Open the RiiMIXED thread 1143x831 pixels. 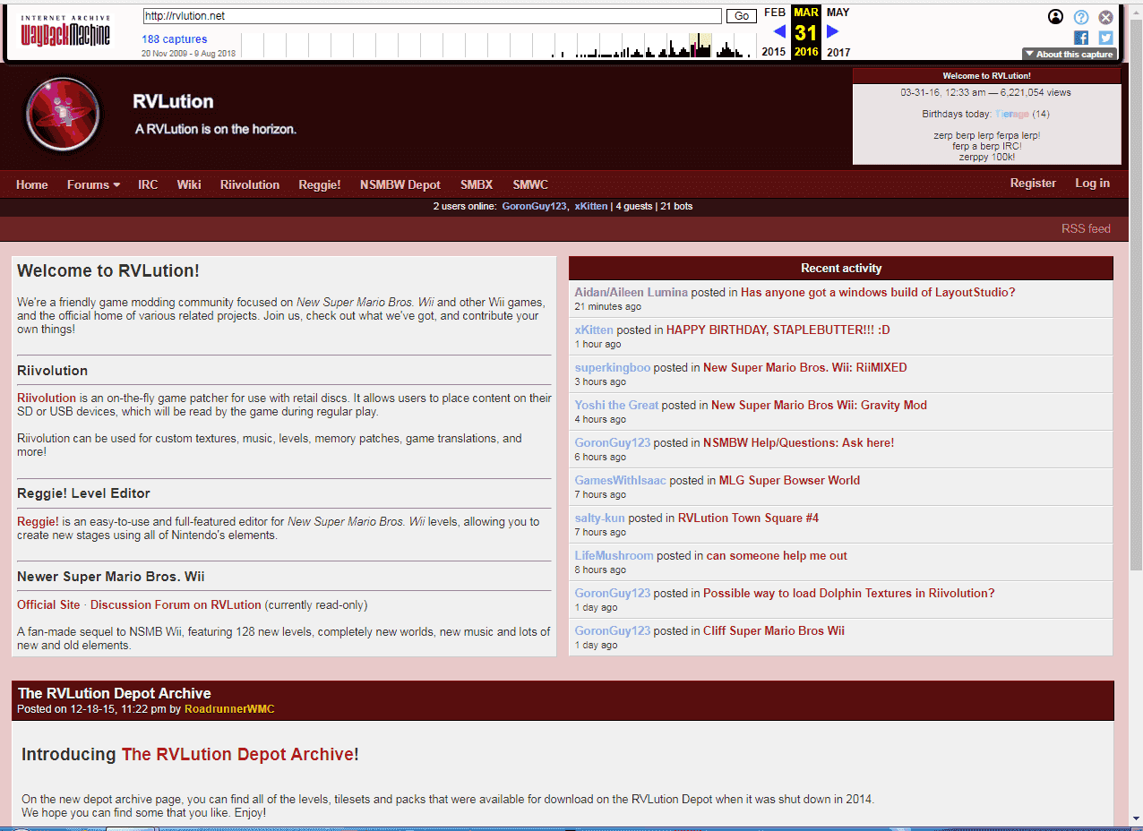point(805,367)
